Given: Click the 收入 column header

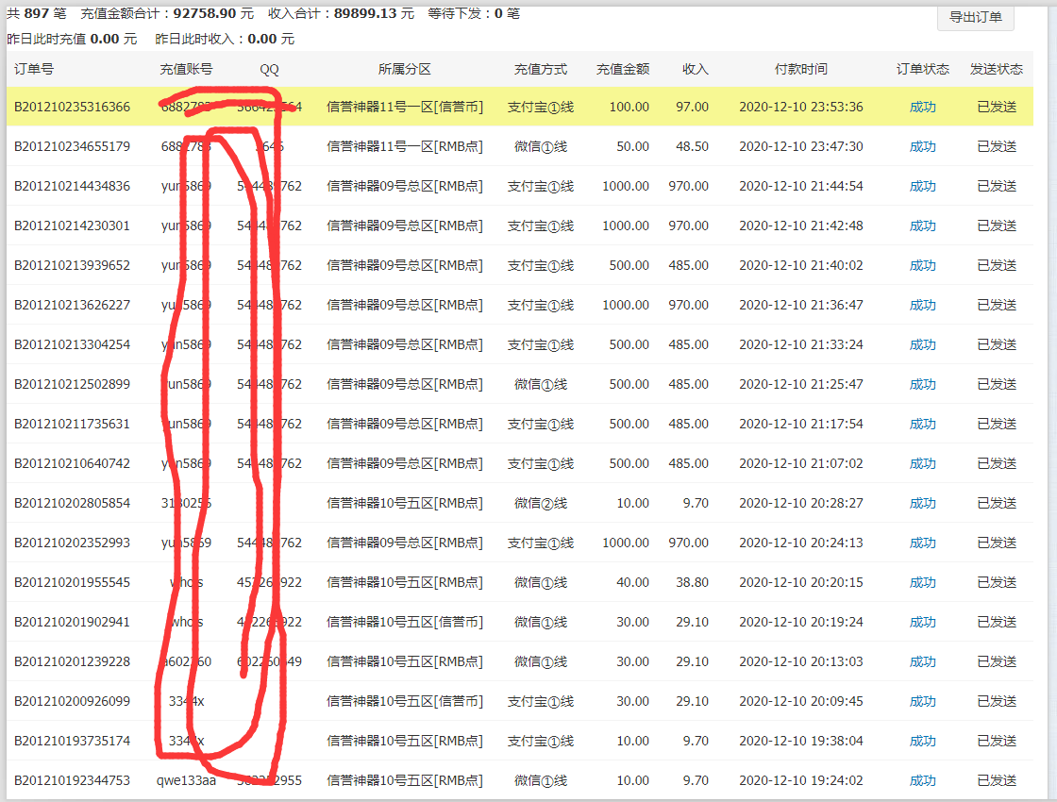Looking at the screenshot, I should [695, 69].
